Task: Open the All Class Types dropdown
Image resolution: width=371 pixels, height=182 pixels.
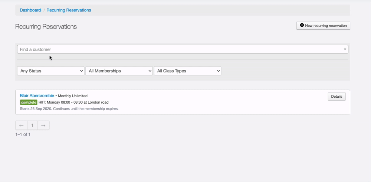Action: click(187, 71)
